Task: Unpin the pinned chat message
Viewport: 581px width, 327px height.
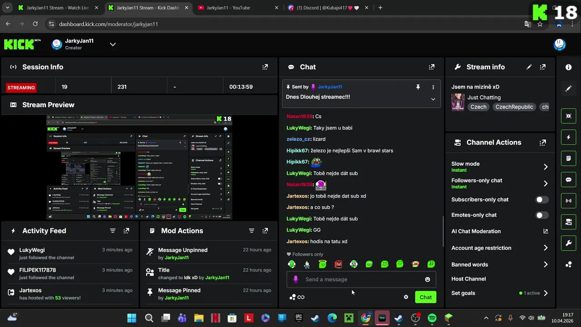Action: (418, 87)
